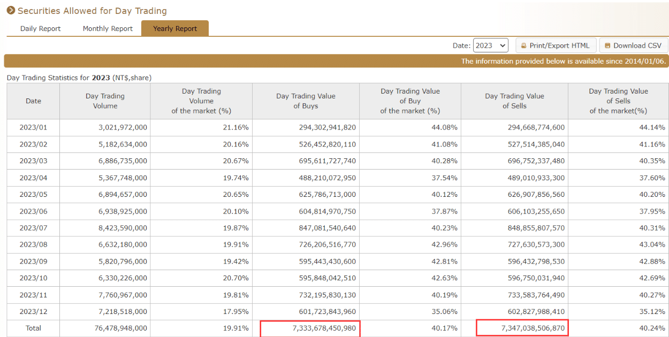Screen dimensions: 669x337
Task: Click the download icon on Download CSV button
Action: 609,45
